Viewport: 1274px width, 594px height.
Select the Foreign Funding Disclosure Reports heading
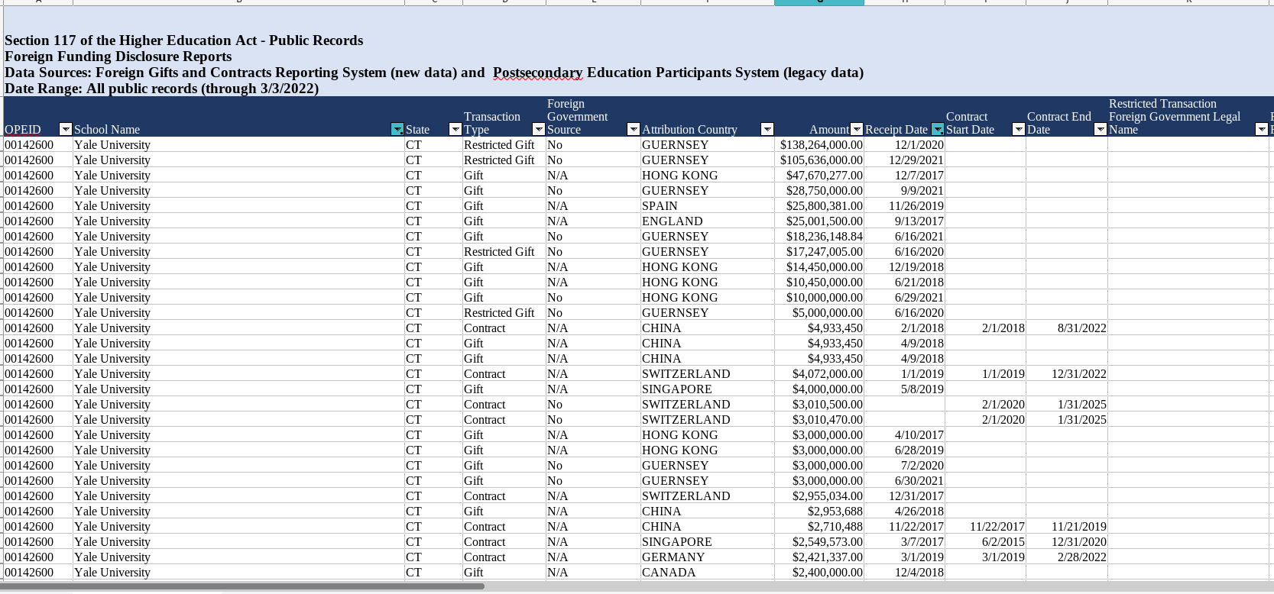[x=118, y=56]
